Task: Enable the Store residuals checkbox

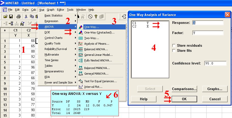Action: 174,45
